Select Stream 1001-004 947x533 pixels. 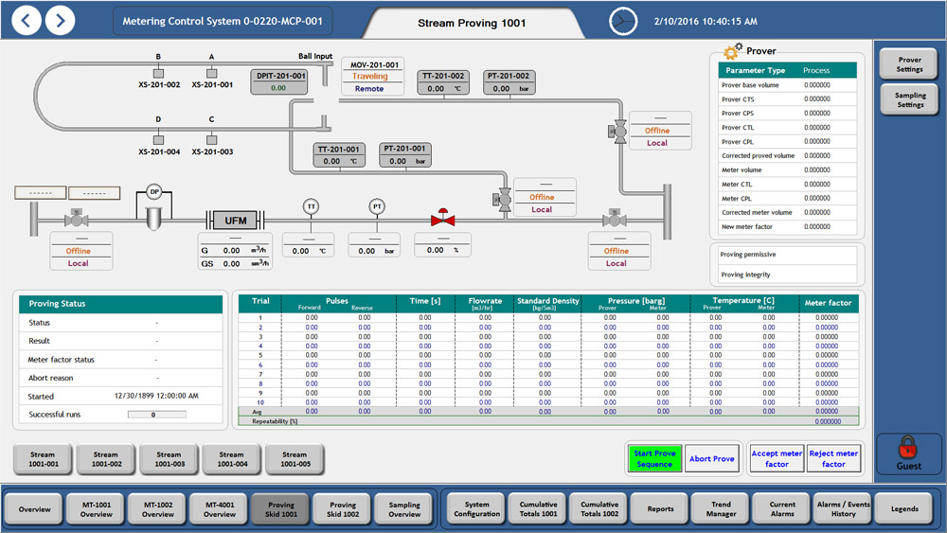232,459
